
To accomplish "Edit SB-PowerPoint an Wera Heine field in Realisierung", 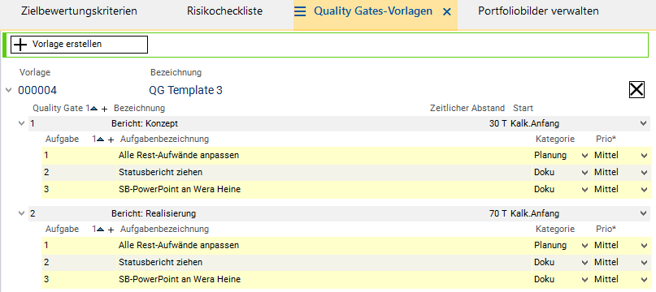I will click(324, 280).
